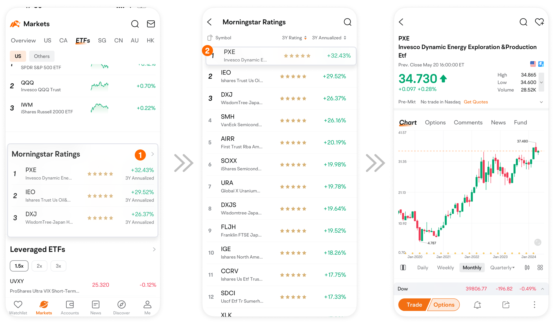Set a price alert with bell icon

[x=477, y=305]
